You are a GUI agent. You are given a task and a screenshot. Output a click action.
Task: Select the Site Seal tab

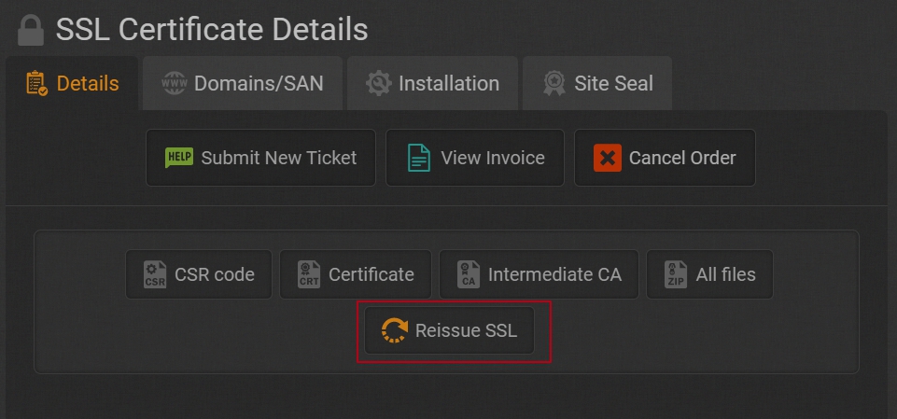(x=598, y=84)
